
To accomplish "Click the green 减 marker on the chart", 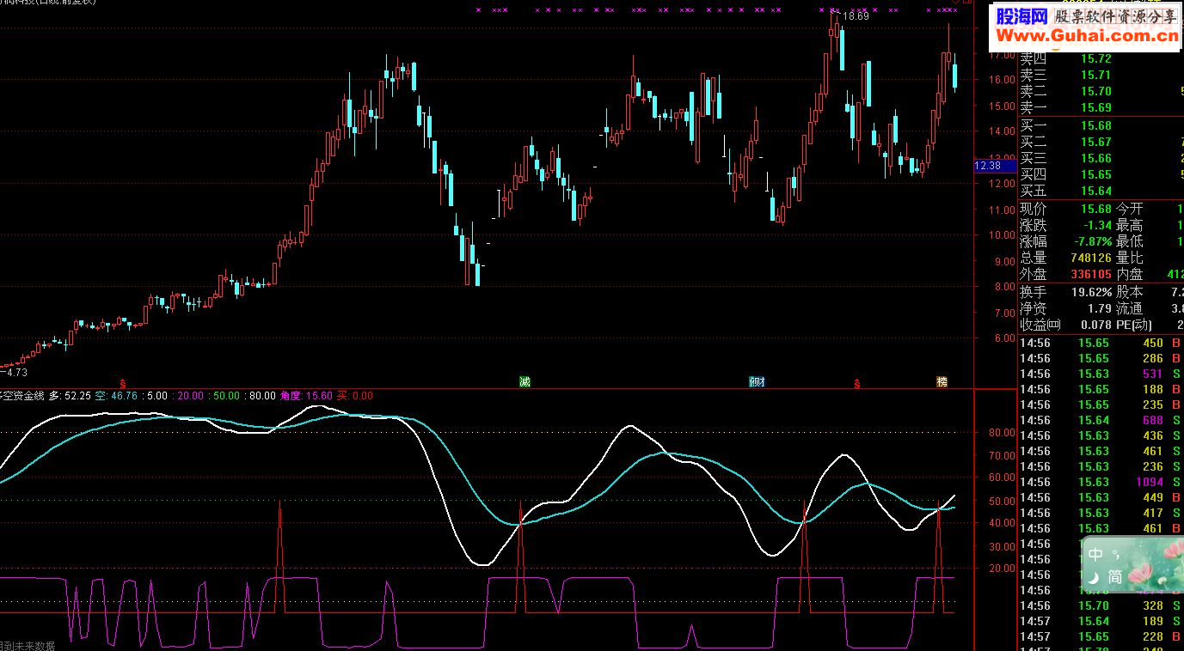I will [525, 381].
